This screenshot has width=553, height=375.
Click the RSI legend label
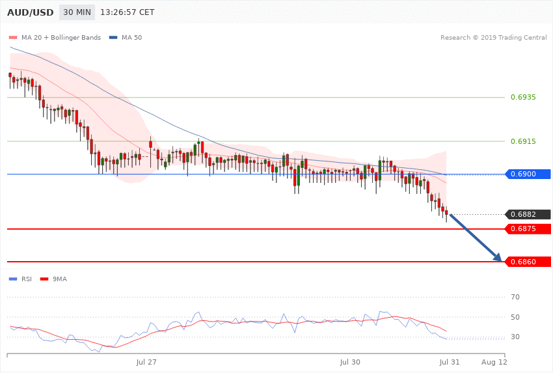click(x=27, y=279)
